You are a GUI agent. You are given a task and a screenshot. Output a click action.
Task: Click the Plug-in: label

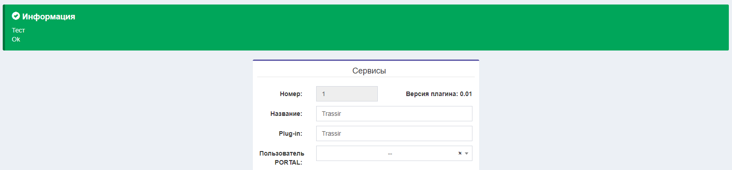(290, 133)
